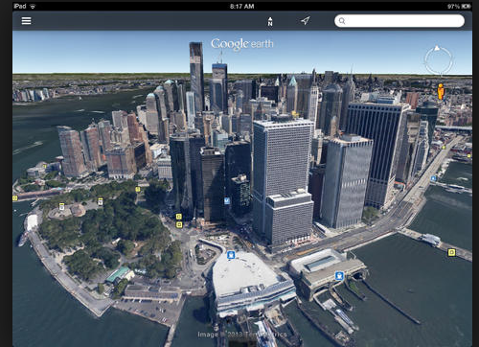Open the hamburger menu
The image size is (479, 347).
point(26,21)
